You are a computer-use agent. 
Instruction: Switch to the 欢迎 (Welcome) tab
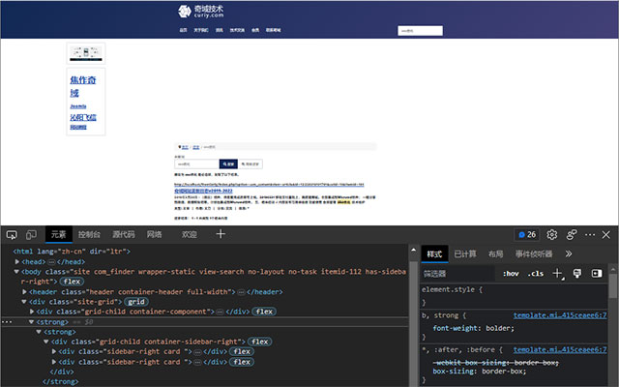coord(190,234)
